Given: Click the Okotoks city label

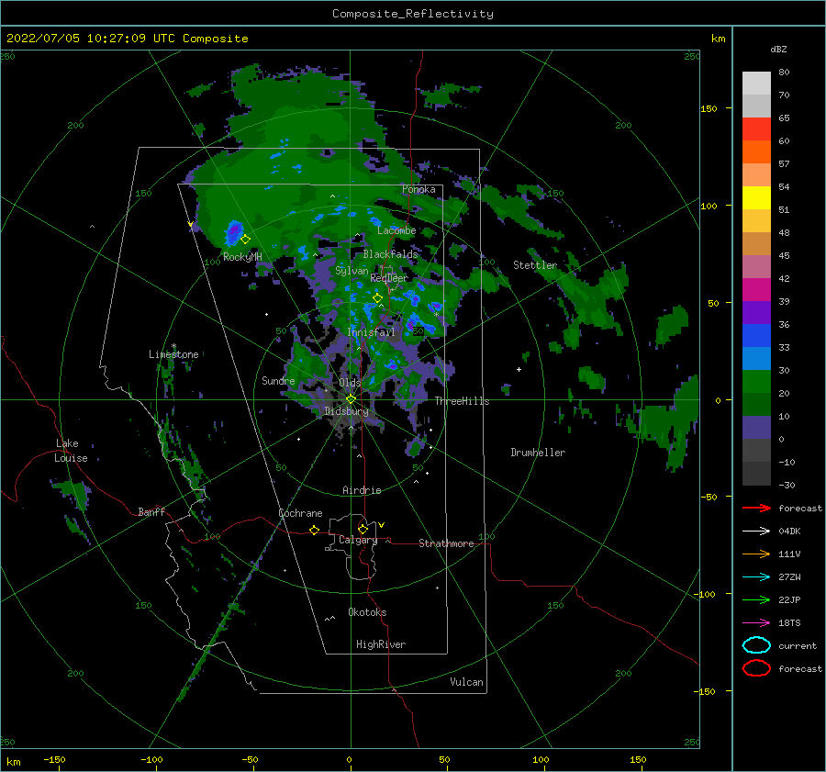Looking at the screenshot, I should click(367, 612).
